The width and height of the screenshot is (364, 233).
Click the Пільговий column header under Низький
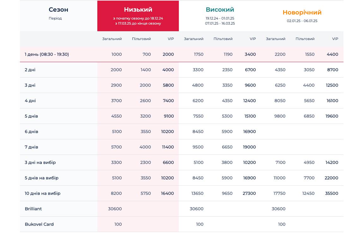(141, 39)
